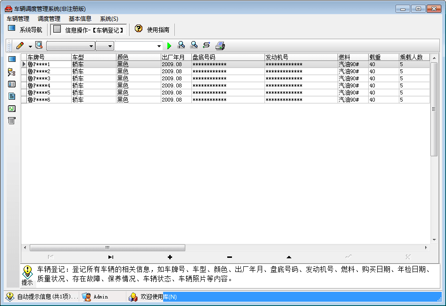Open the 基本信息 menu
The image size is (446, 306).
coord(80,19)
